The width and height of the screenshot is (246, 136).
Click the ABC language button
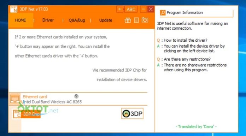(131, 9)
